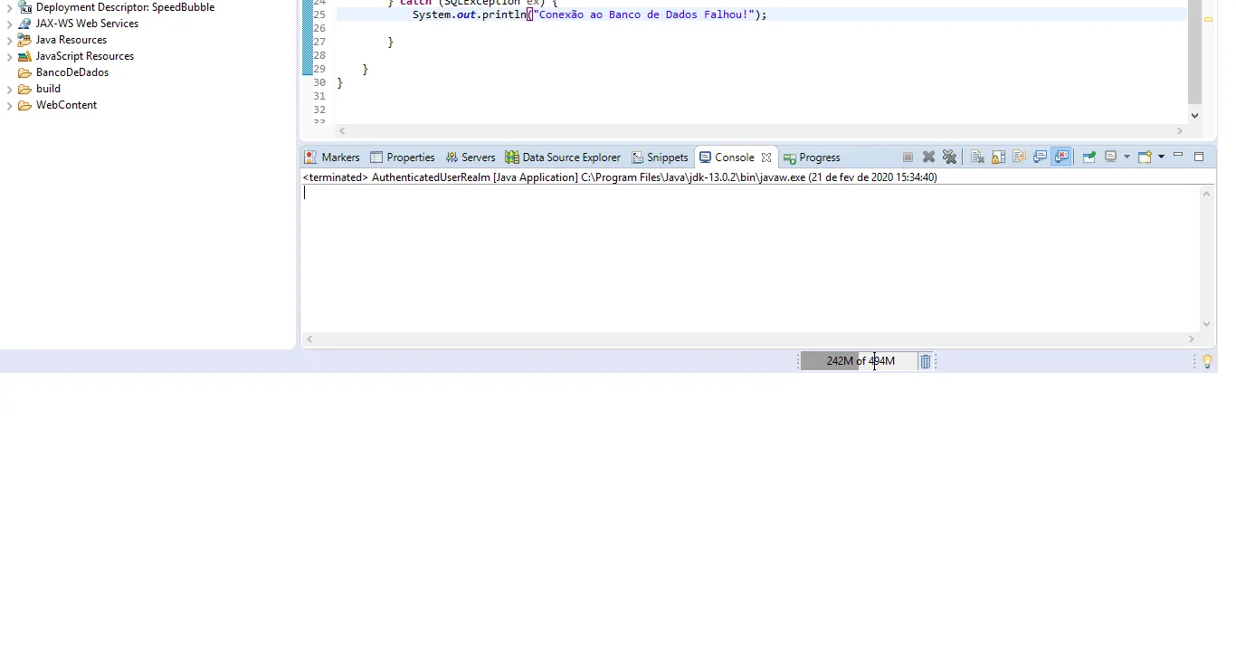The width and height of the screenshot is (1236, 659).
Task: Select the BancoDeDados folder
Action: [71, 72]
